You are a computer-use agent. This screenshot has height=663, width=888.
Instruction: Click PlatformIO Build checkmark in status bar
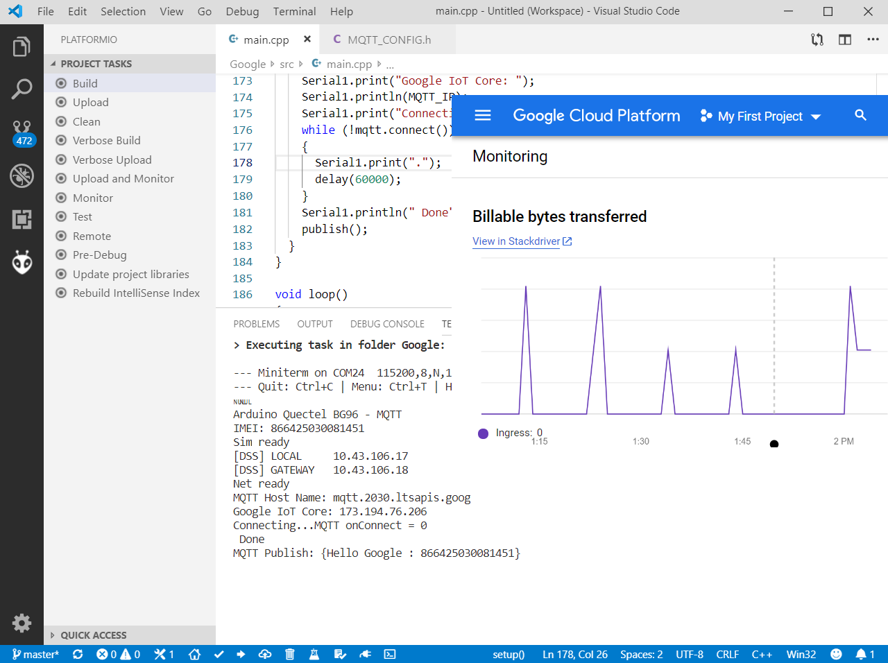click(x=219, y=654)
